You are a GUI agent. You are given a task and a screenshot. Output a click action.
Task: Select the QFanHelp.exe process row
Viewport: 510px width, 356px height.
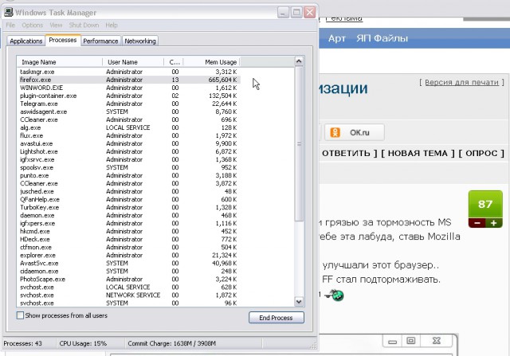(x=129, y=199)
